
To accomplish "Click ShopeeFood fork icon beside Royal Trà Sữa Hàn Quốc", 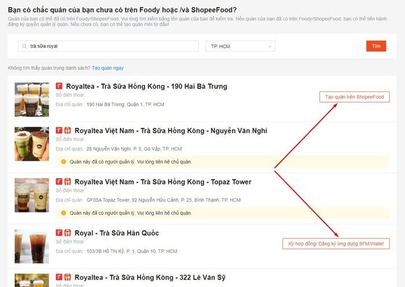I will (x=67, y=233).
